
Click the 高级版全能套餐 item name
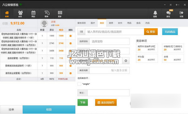pos(18,73)
